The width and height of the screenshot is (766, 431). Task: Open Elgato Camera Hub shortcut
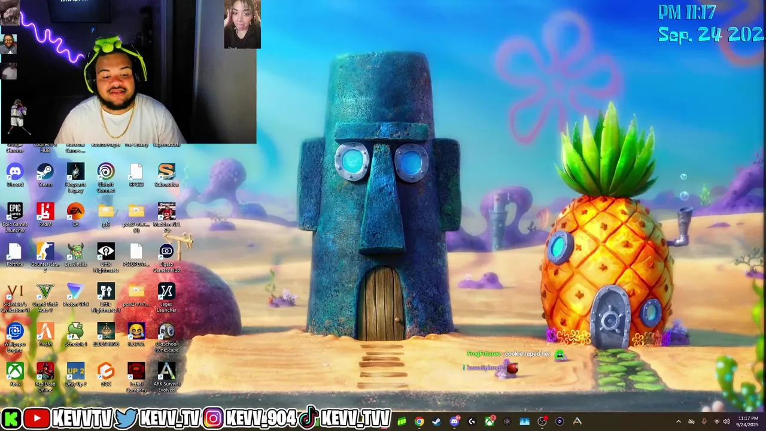pos(166,257)
